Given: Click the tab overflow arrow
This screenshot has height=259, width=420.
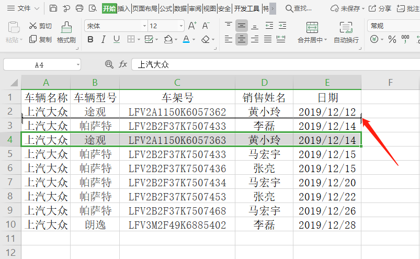Looking at the screenshot, I should [273, 8].
